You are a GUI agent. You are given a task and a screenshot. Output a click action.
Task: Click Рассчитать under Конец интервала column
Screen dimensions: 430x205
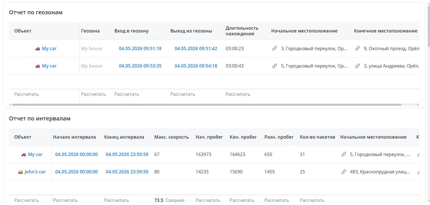point(117,200)
